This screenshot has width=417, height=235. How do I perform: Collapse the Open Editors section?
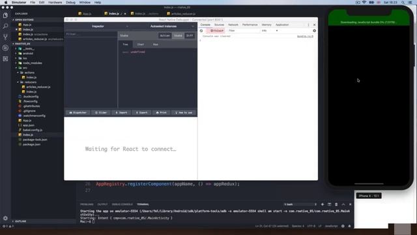tap(25, 20)
